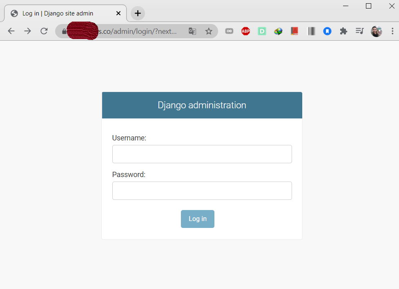Go back to the previous page
Image resolution: width=399 pixels, height=289 pixels.
[11, 31]
